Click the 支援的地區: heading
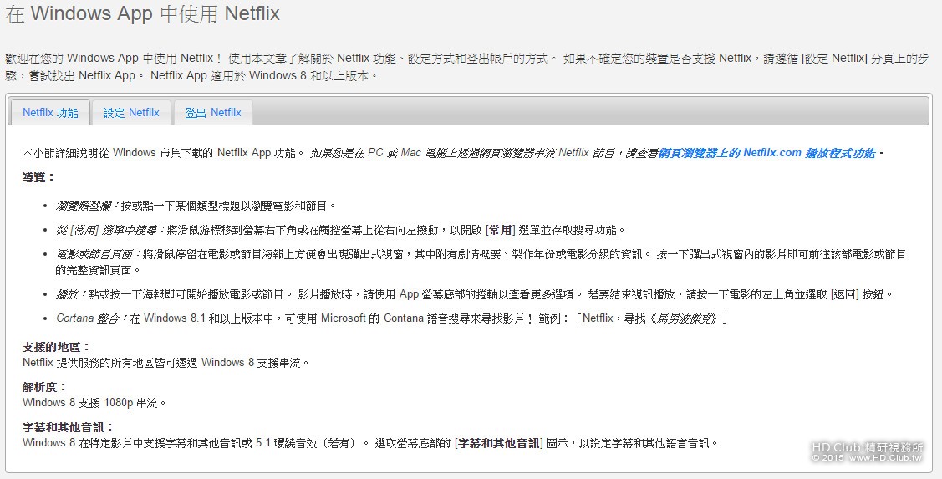Screen dimensions: 942x479 tap(56, 347)
